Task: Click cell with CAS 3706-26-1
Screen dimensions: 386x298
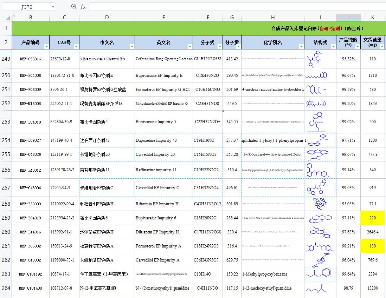Action: click(x=64, y=89)
